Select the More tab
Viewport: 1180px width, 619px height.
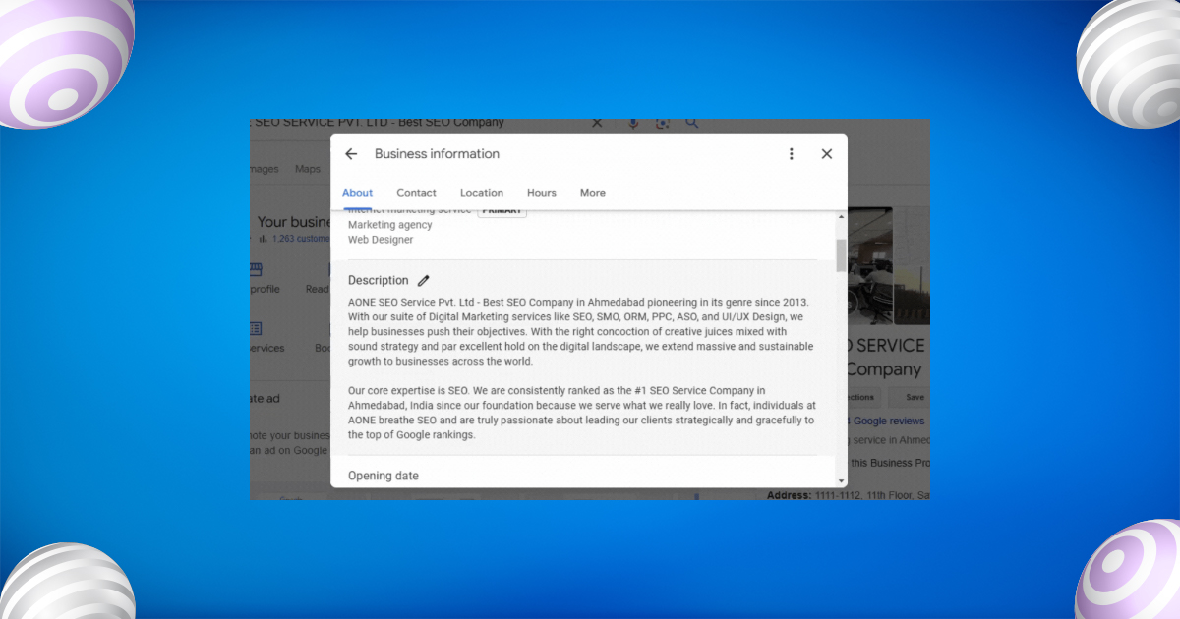coord(593,193)
